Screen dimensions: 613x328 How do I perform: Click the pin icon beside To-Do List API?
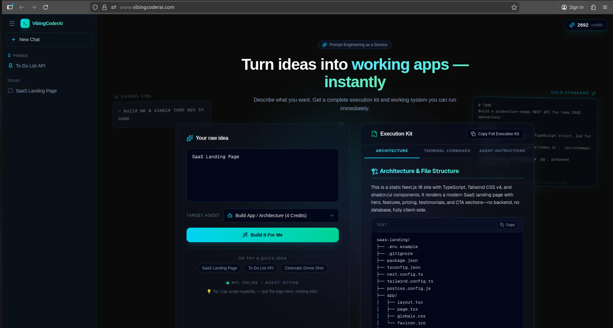click(11, 66)
